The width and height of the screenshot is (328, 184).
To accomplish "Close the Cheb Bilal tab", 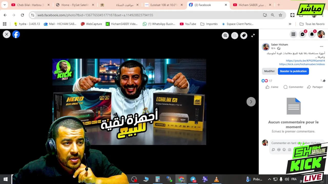I will [x=48, y=5].
